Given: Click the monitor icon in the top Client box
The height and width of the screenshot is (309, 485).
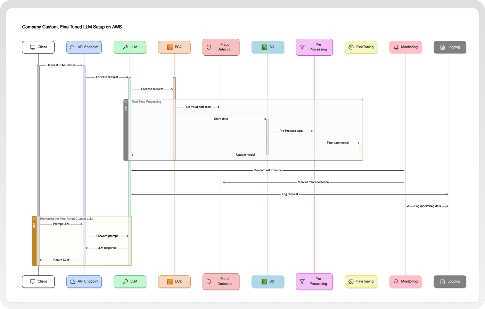Looking at the screenshot, I should point(33,47).
